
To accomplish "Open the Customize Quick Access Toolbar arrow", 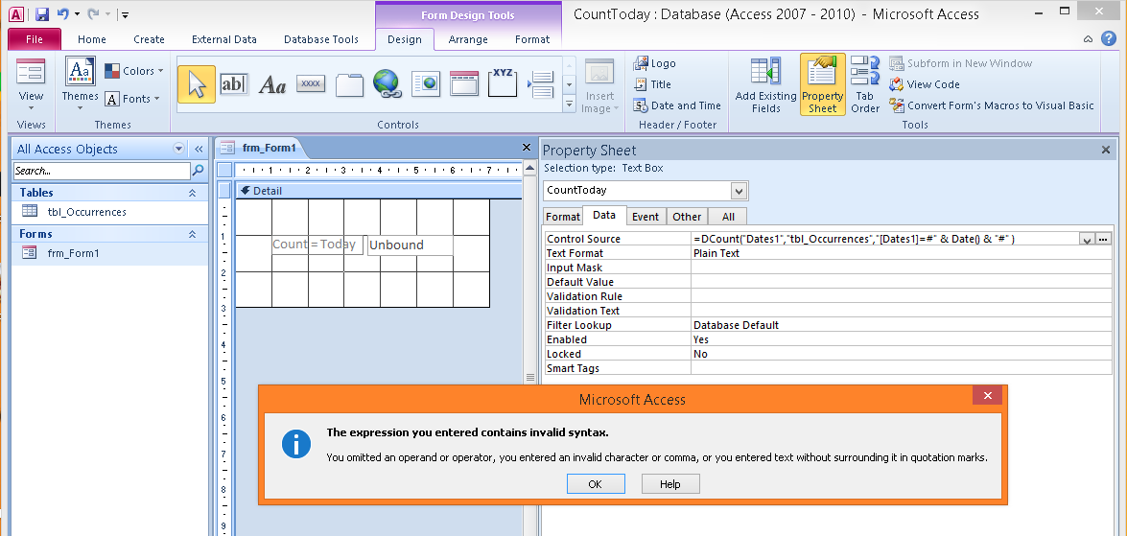I will 125,14.
